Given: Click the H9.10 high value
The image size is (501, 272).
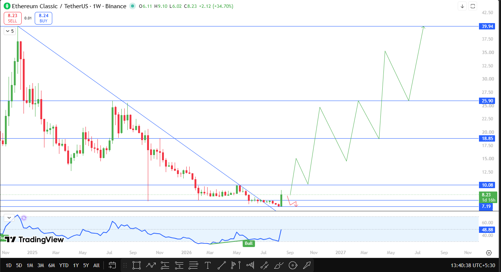Looking at the screenshot, I should [161, 6].
